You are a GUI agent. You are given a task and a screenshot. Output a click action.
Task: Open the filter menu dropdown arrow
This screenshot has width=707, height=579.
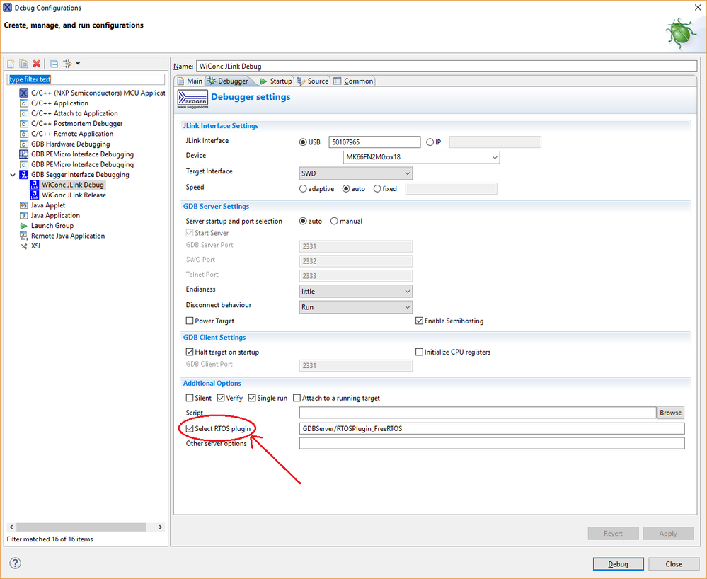tap(78, 64)
